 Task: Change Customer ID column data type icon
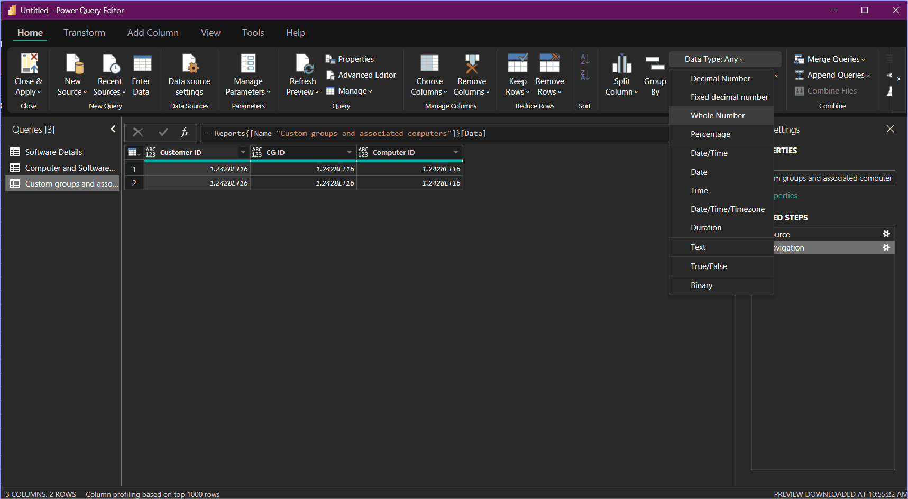151,152
